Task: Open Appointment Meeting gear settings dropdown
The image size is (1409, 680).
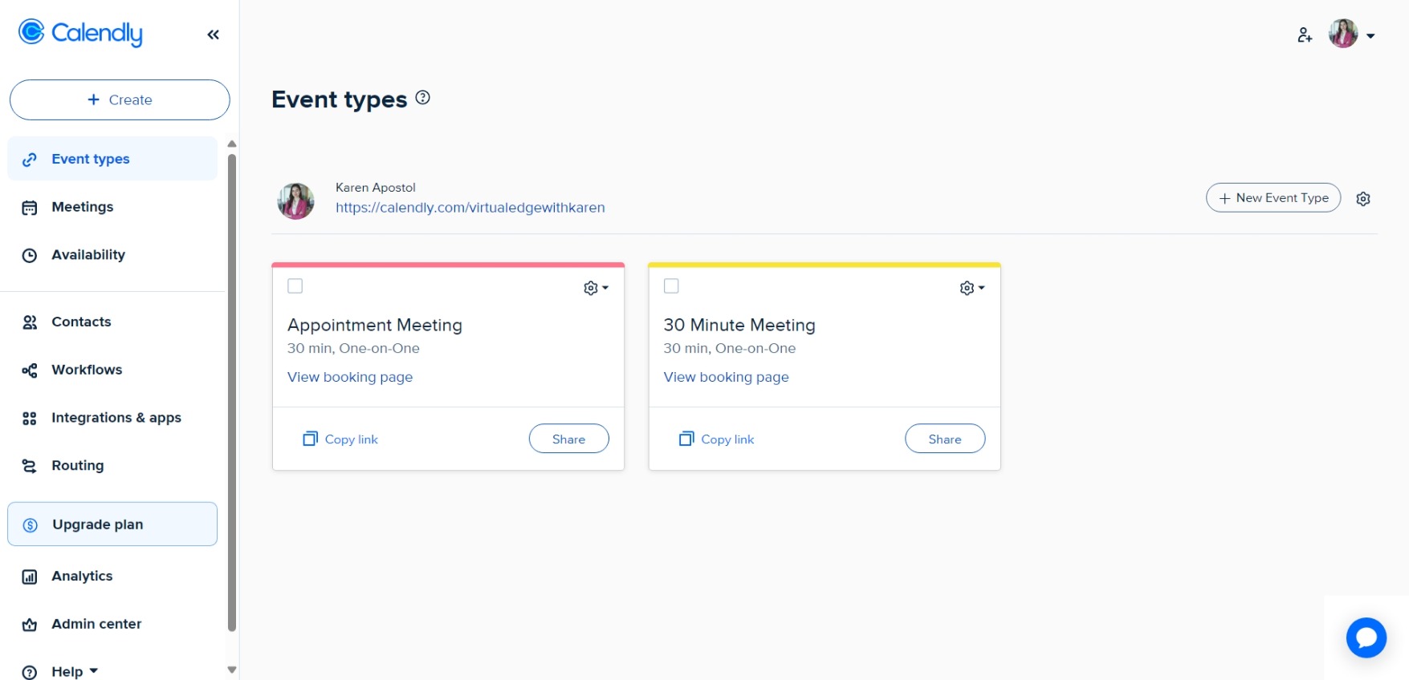Action: click(x=596, y=288)
